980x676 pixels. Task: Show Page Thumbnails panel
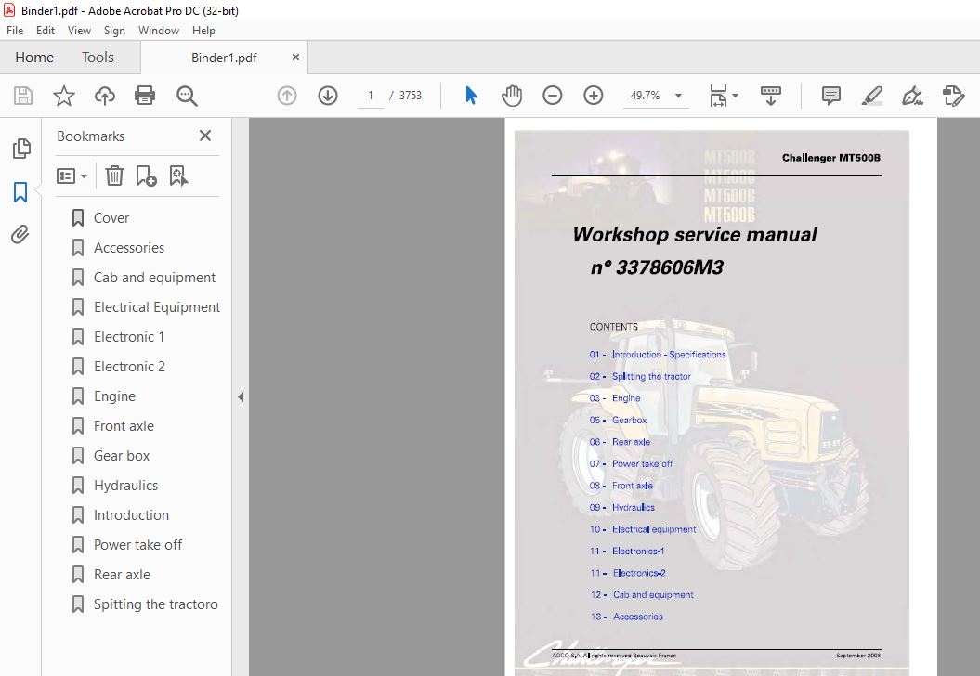pos(20,148)
